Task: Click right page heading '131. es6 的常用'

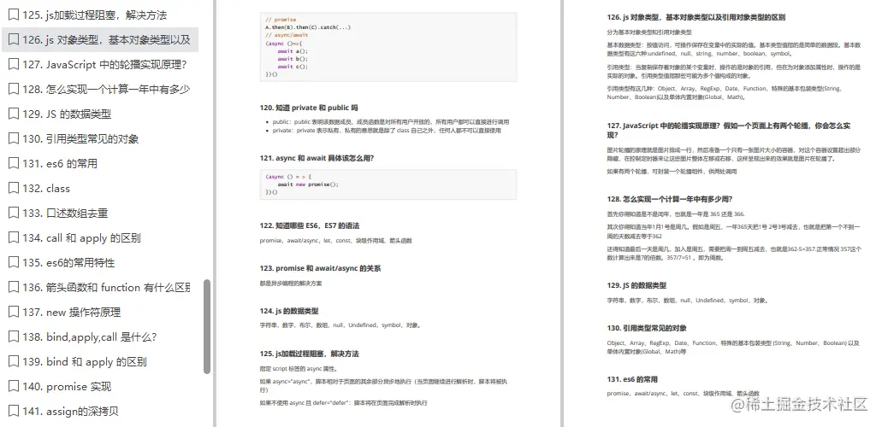Action: [632, 379]
